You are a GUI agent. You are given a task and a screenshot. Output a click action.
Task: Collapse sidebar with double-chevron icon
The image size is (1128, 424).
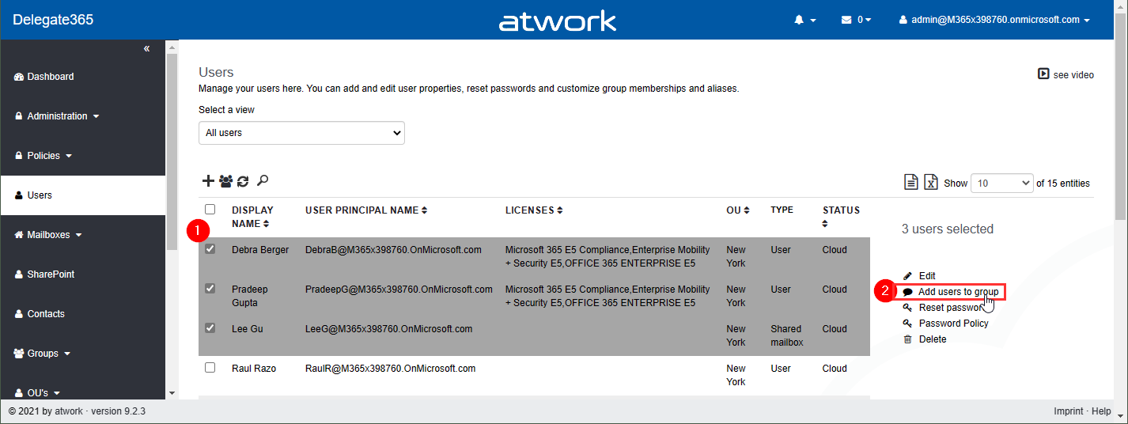point(146,49)
